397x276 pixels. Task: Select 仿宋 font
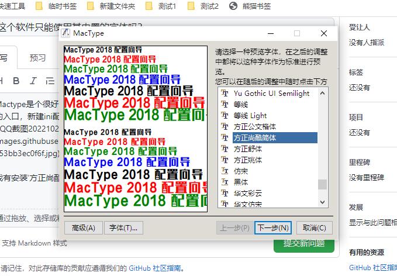pos(241,171)
